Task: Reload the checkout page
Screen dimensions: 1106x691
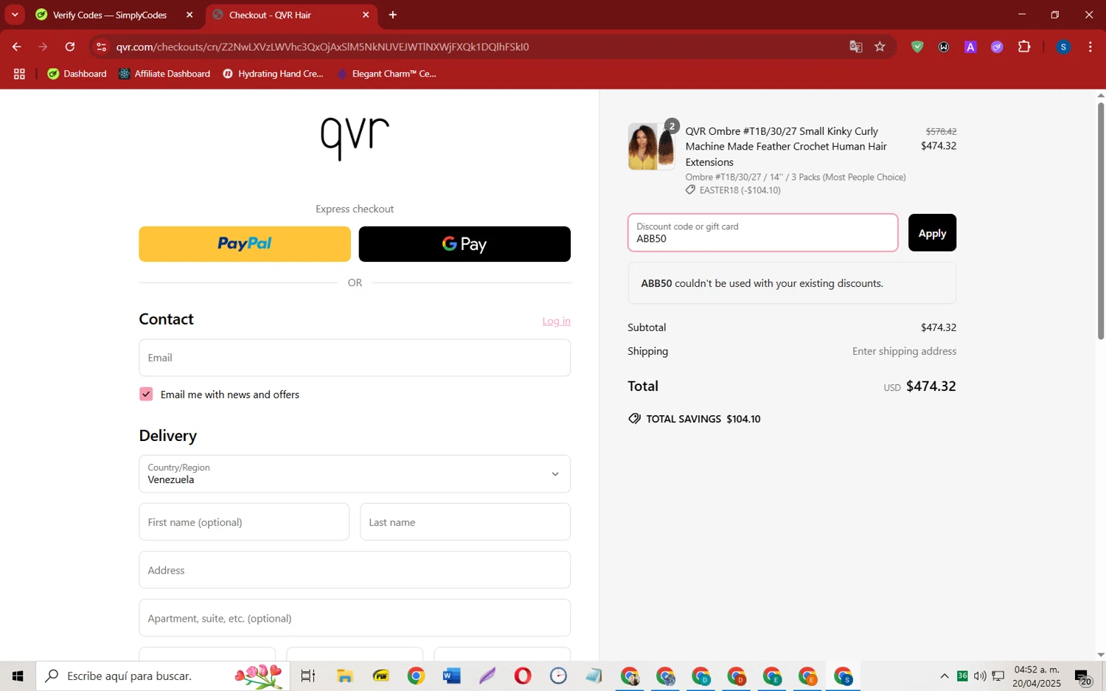Action: (70, 46)
